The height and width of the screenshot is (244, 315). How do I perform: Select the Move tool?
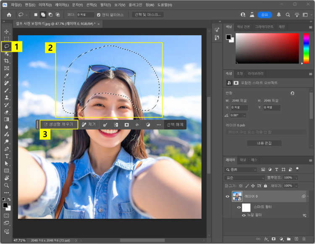[6, 32]
